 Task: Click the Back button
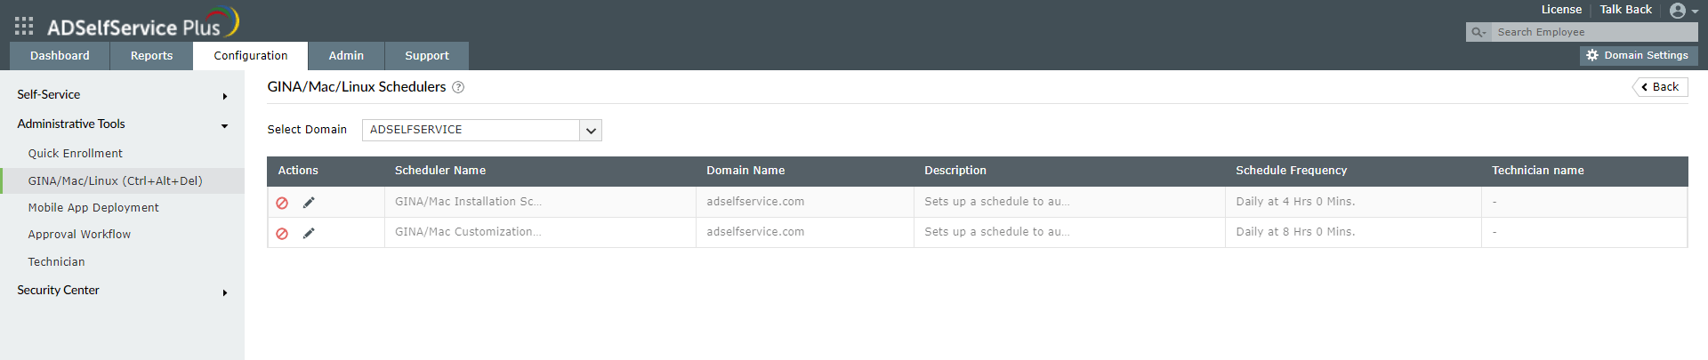click(x=1660, y=87)
